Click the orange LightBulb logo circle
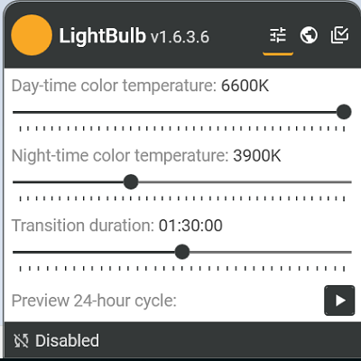 [x=32, y=35]
